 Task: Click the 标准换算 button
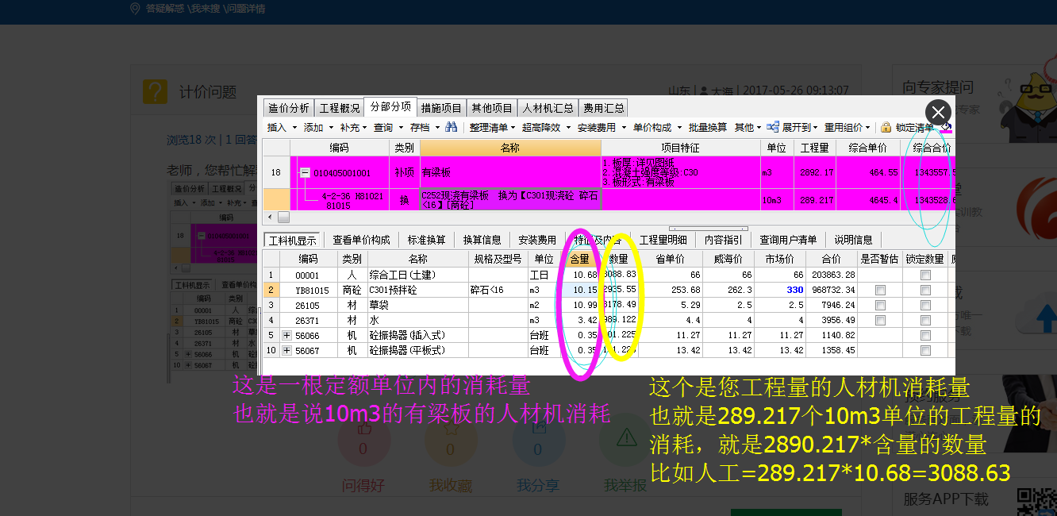point(427,239)
